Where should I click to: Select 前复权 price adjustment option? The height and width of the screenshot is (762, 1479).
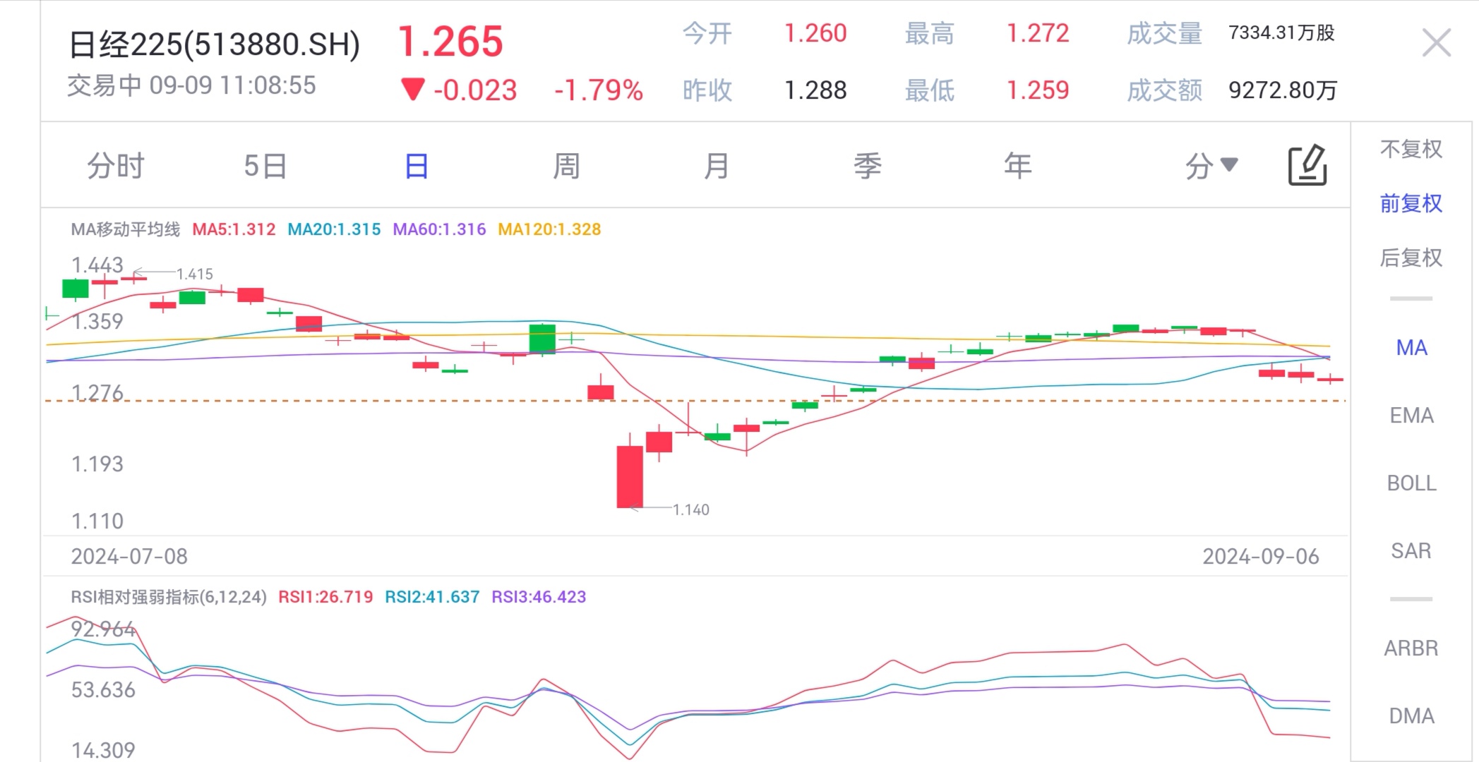(x=1411, y=204)
